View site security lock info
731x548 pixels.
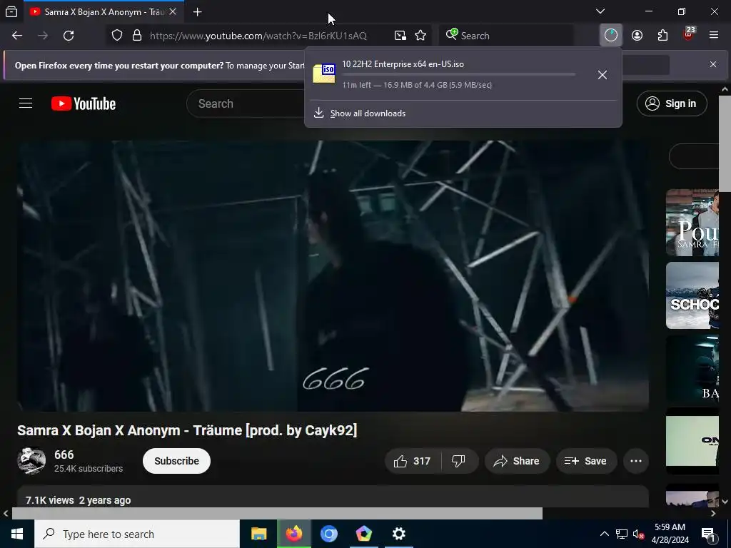(x=136, y=36)
